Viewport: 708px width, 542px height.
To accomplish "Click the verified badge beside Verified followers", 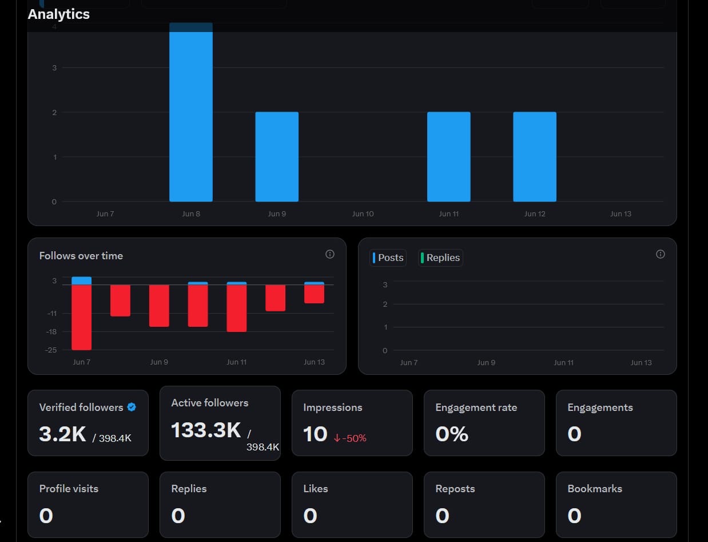I will [132, 407].
